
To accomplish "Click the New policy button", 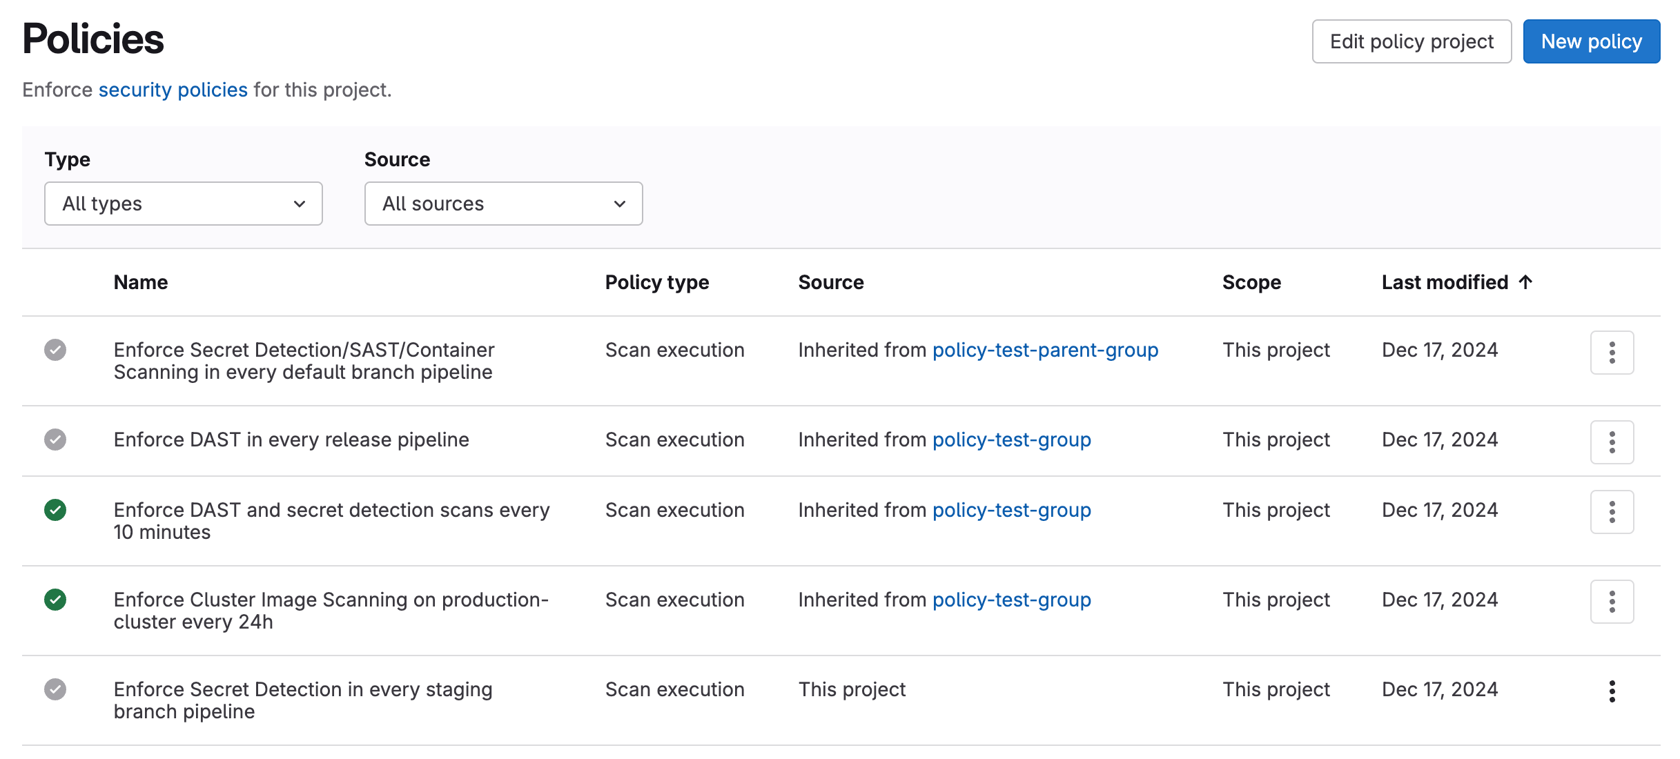I will point(1592,41).
